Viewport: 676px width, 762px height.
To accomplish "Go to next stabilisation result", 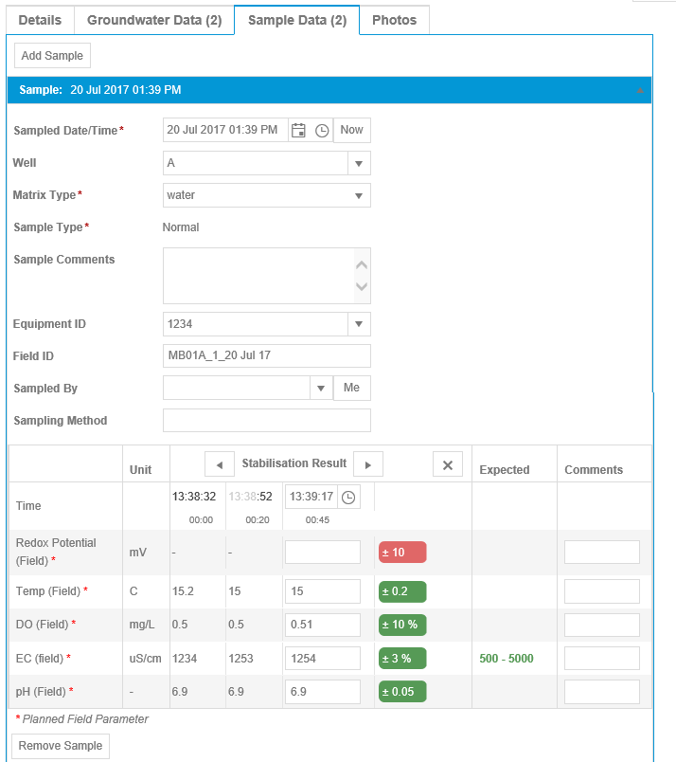I will point(368,464).
